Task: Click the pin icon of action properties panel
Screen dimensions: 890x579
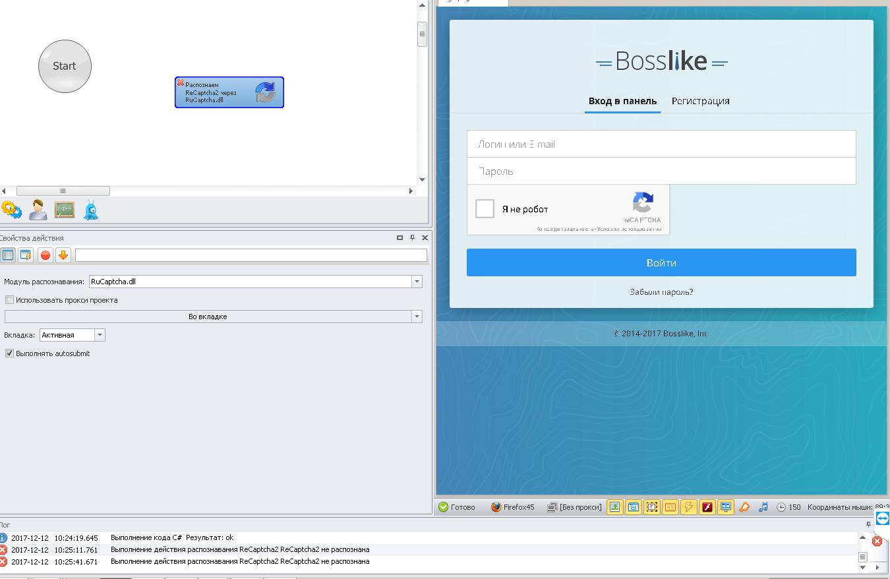Action: point(412,238)
